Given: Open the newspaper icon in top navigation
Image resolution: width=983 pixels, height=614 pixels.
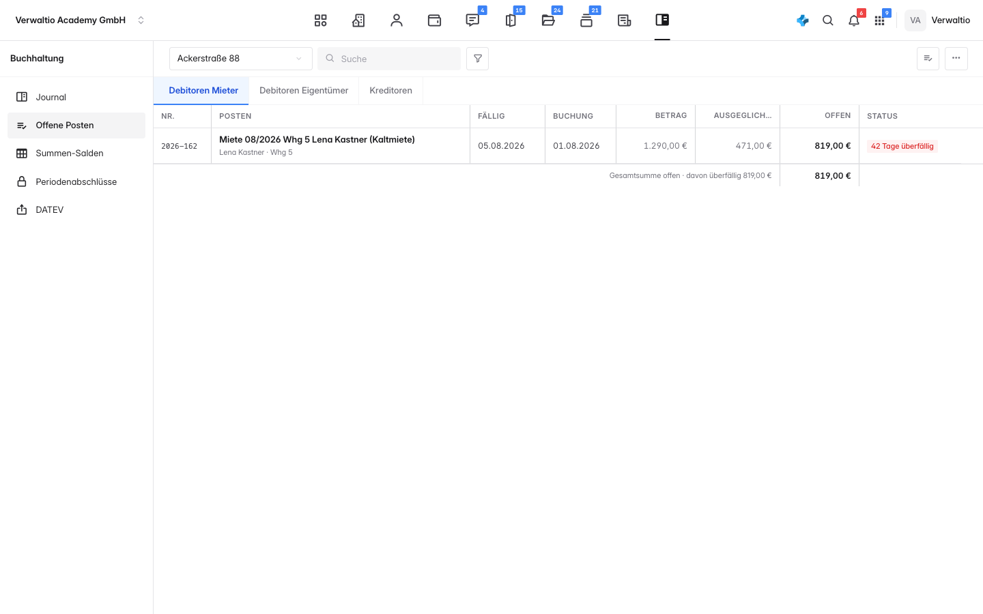Looking at the screenshot, I should pyautogui.click(x=624, y=20).
